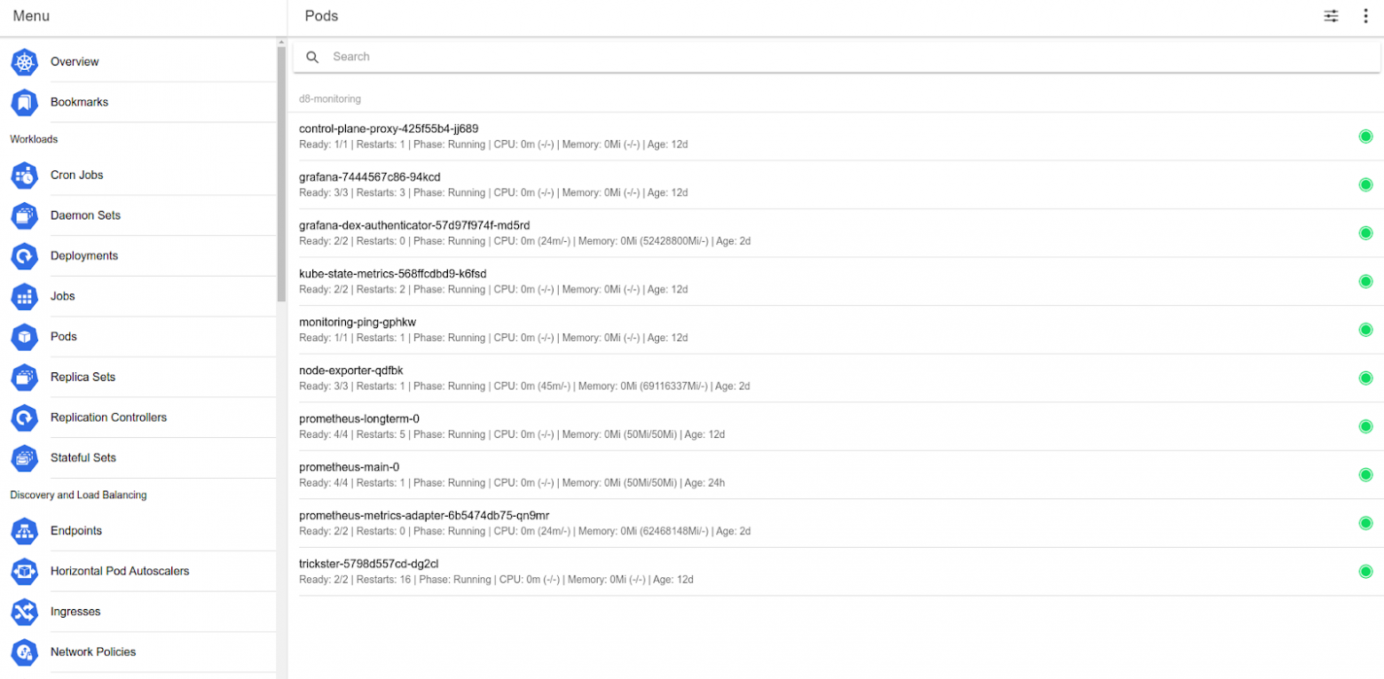Click the Stateful Sets icon
Screen dimensions: 1384x679
tap(25, 458)
